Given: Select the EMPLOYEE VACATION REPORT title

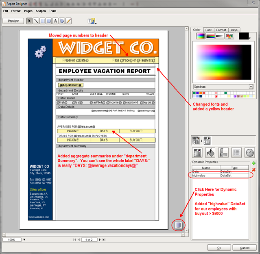Looking at the screenshot, I should tap(105, 71).
